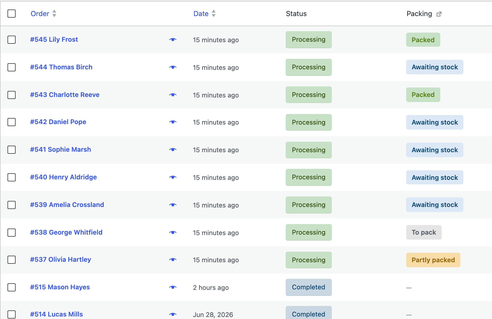Click Awaiting stock badge for Thomas Birch
Viewport: 492px width, 319px height.
[x=435, y=67]
